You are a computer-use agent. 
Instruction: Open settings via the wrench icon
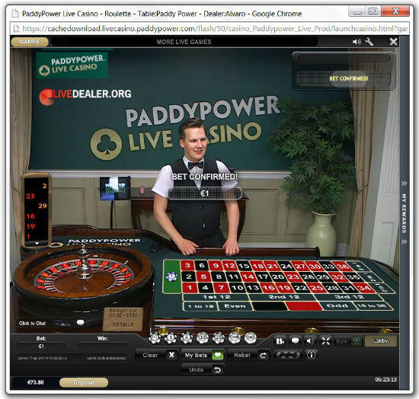click(369, 42)
